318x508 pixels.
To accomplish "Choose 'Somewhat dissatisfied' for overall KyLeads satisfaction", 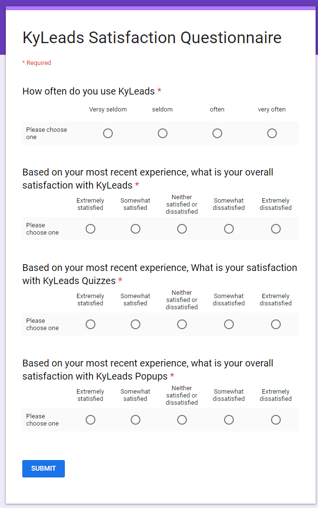I will click(229, 229).
